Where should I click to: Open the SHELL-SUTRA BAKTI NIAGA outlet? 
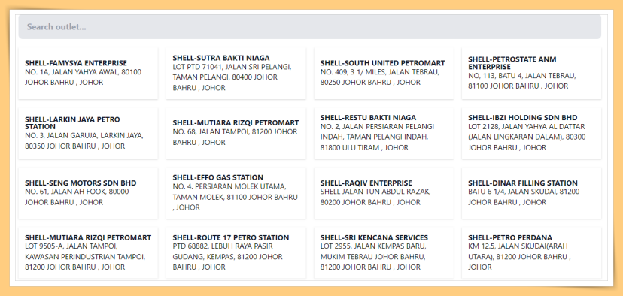(236, 73)
